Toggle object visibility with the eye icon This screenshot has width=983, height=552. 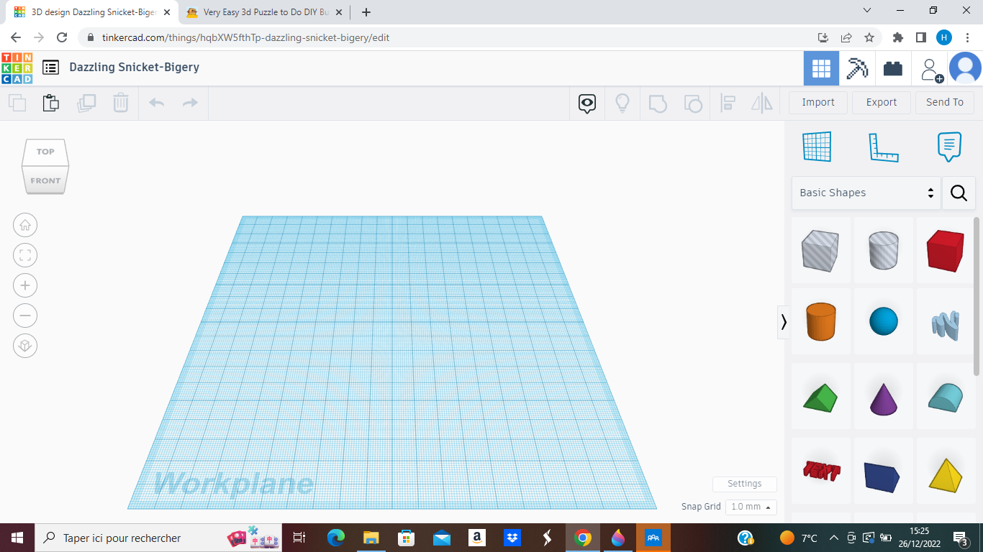(x=586, y=103)
